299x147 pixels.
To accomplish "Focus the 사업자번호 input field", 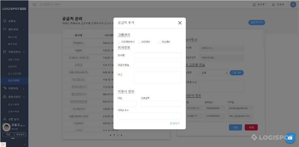I will pyautogui.click(x=157, y=65).
